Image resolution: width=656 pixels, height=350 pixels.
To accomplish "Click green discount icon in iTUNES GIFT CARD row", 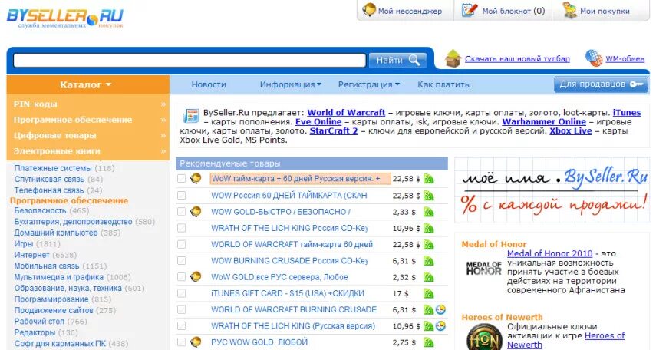I will tap(428, 293).
